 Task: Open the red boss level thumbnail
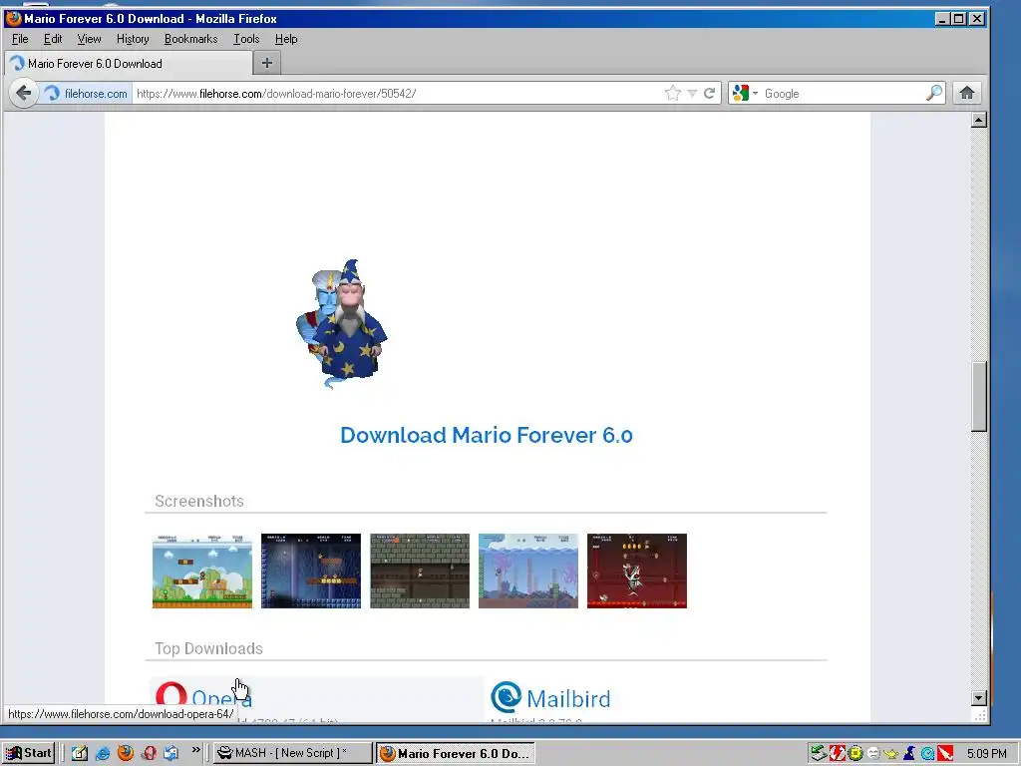tap(637, 571)
